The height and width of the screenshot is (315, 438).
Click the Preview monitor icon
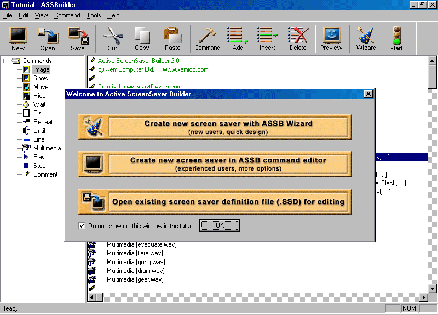[x=332, y=38]
